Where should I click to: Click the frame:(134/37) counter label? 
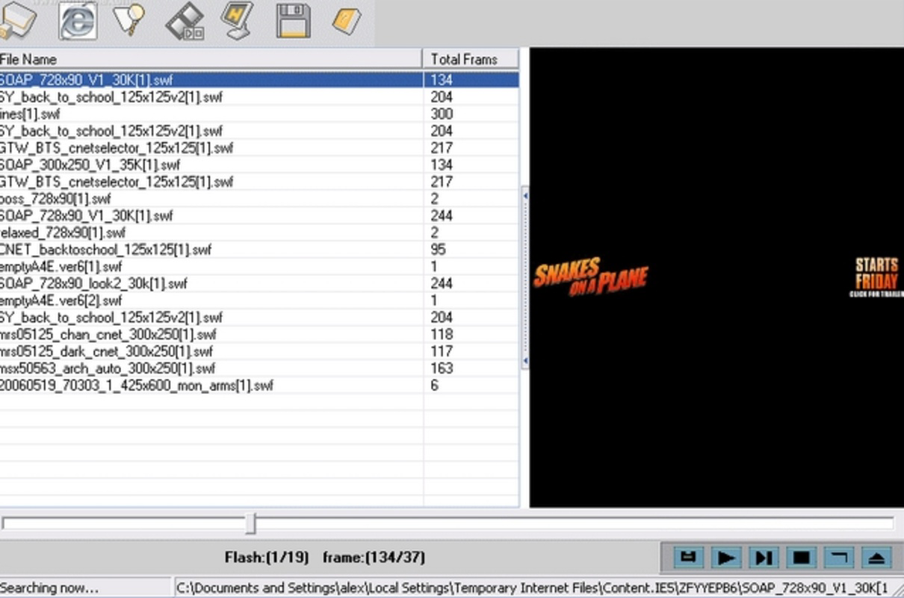374,558
